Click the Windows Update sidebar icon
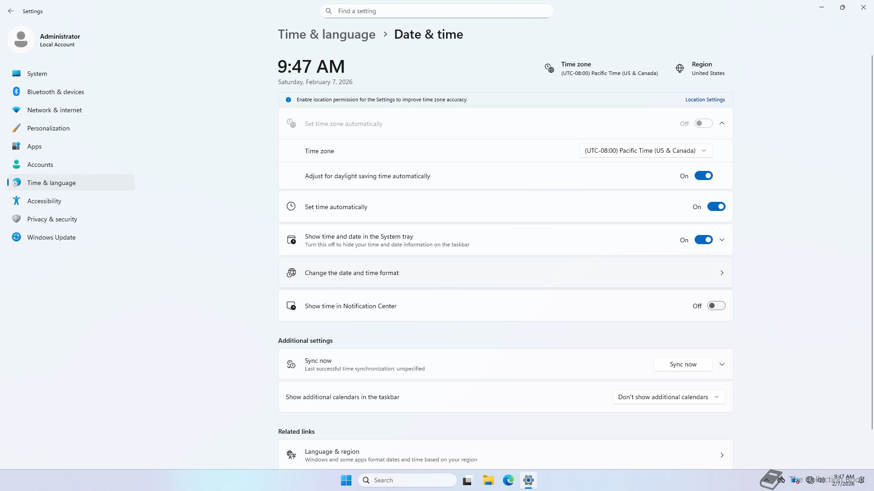The width and height of the screenshot is (874, 491). tap(16, 237)
